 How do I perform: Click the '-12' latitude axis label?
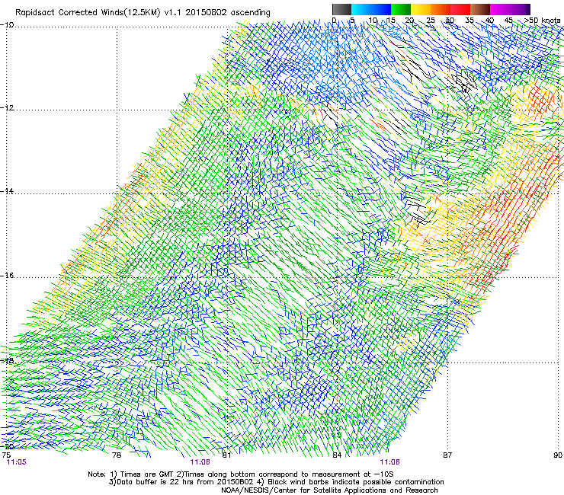click(x=7, y=108)
